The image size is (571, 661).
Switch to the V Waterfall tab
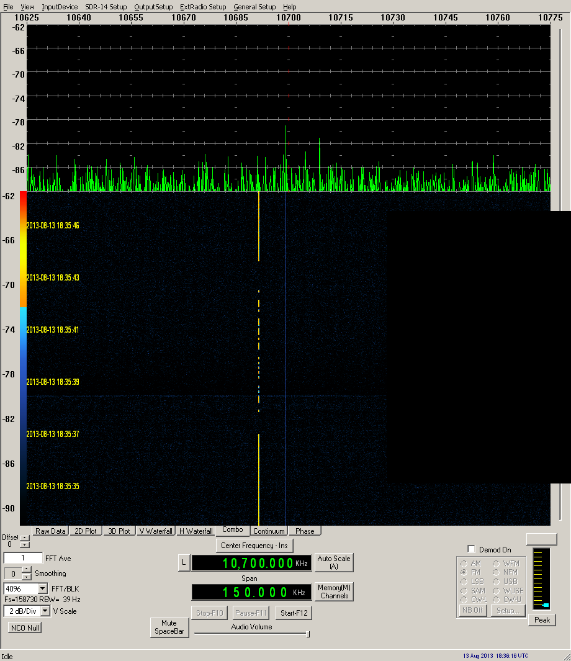click(156, 531)
